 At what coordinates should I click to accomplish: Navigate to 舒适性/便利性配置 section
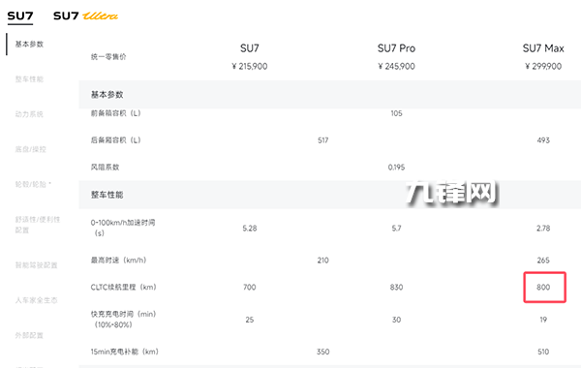(x=38, y=225)
